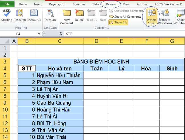Click Protect Sheet
Viewport: 185px width, 140px height.
point(152,17)
